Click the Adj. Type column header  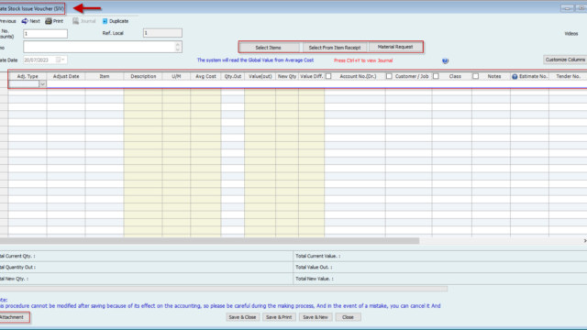pyautogui.click(x=28, y=76)
